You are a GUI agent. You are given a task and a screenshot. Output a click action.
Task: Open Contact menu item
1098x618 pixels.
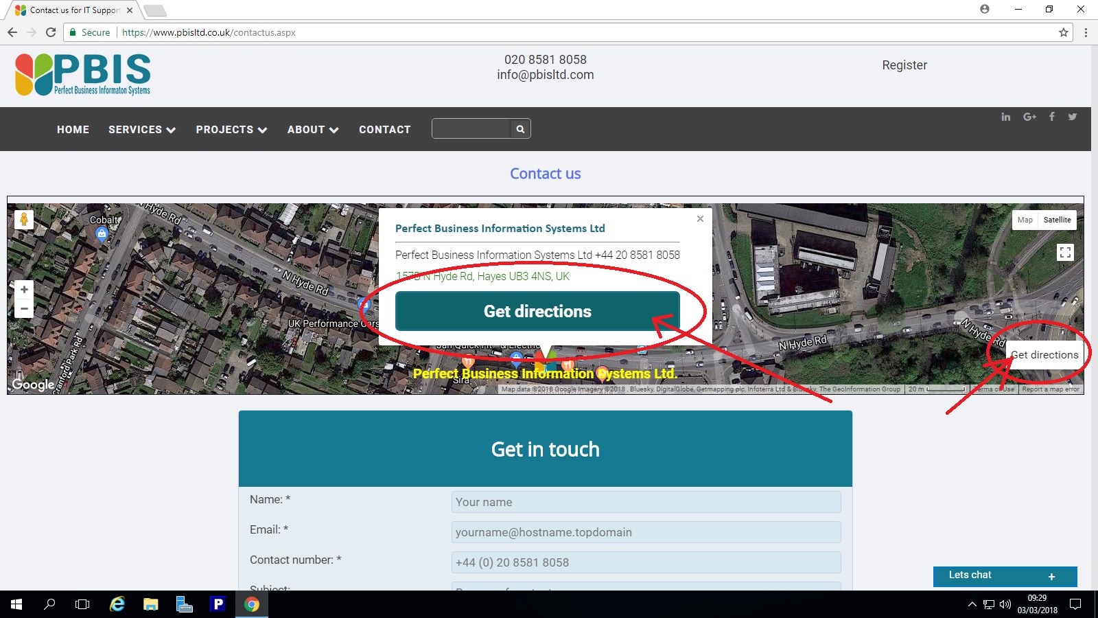pos(384,130)
